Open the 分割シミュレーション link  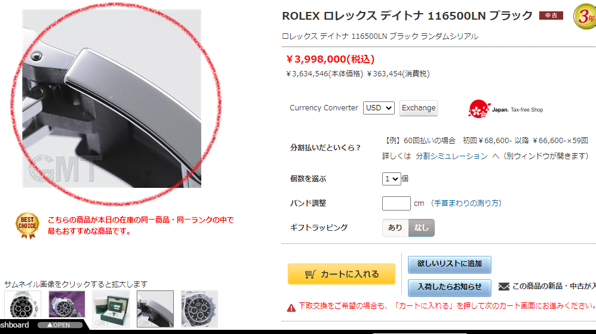[x=451, y=156]
